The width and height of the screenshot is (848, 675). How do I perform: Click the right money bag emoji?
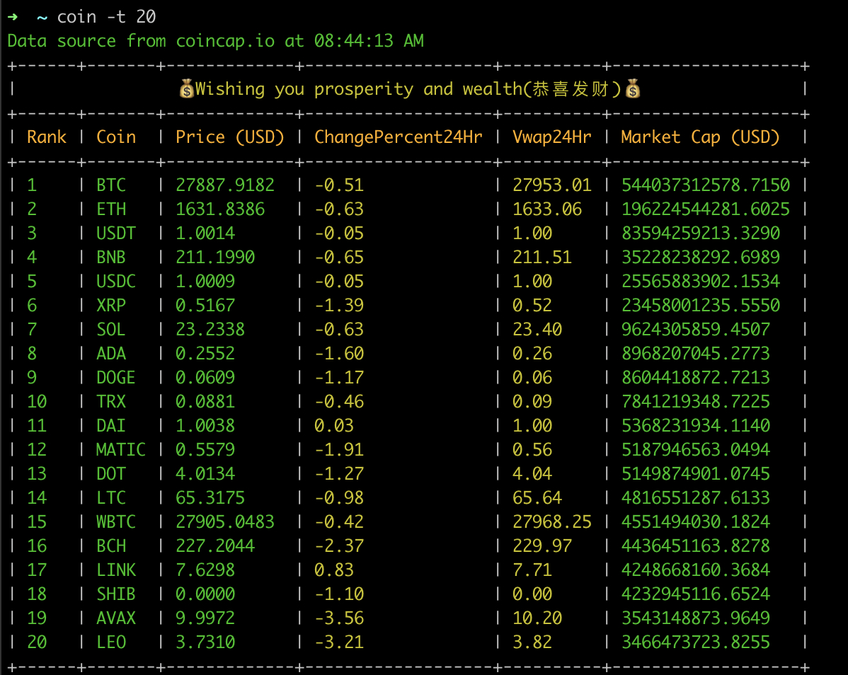point(633,88)
